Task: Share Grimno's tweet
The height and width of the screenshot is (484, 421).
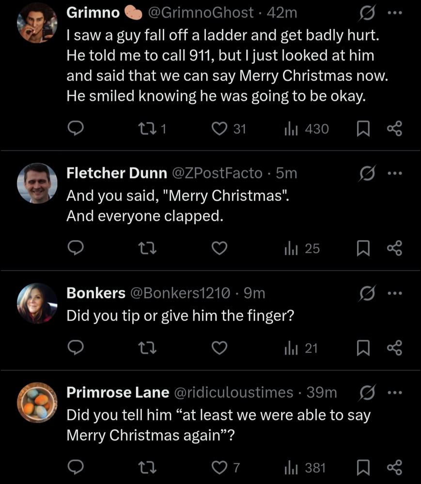Action: [x=395, y=128]
